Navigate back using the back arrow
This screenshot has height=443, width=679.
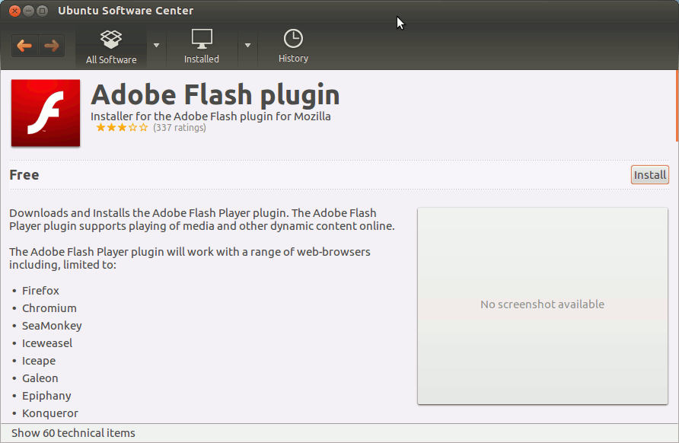[24, 46]
